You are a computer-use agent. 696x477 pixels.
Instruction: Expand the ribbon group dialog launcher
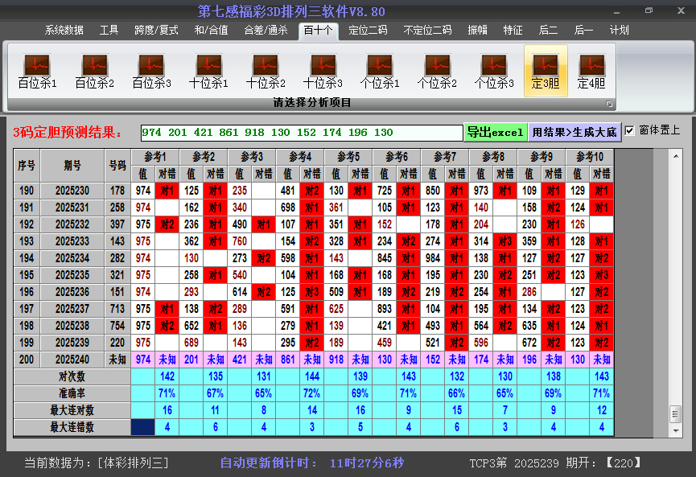[609, 104]
